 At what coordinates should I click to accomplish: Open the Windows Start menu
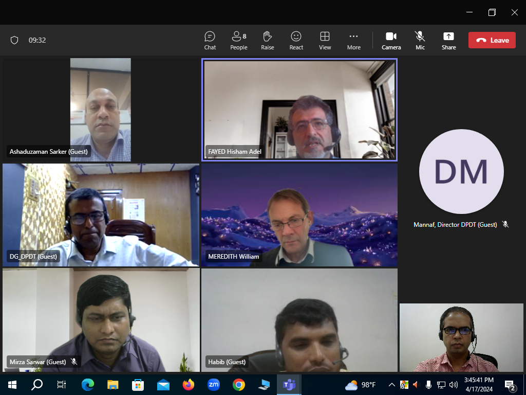pyautogui.click(x=12, y=384)
